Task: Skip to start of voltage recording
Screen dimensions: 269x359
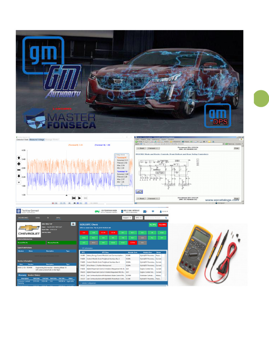Action: pyautogui.click(x=74, y=198)
